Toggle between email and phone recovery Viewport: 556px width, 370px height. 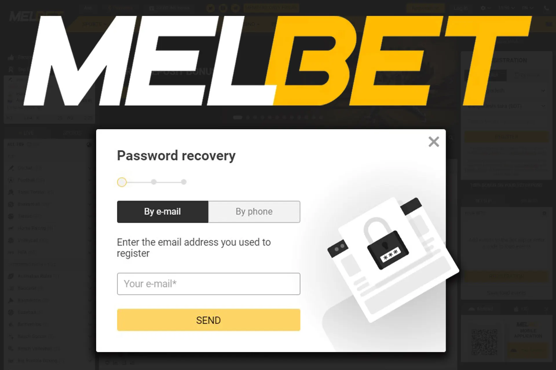(254, 211)
